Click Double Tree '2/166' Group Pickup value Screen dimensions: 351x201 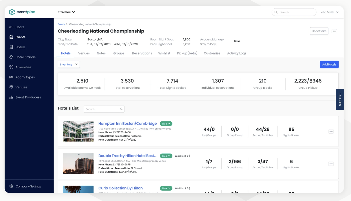[235, 161]
